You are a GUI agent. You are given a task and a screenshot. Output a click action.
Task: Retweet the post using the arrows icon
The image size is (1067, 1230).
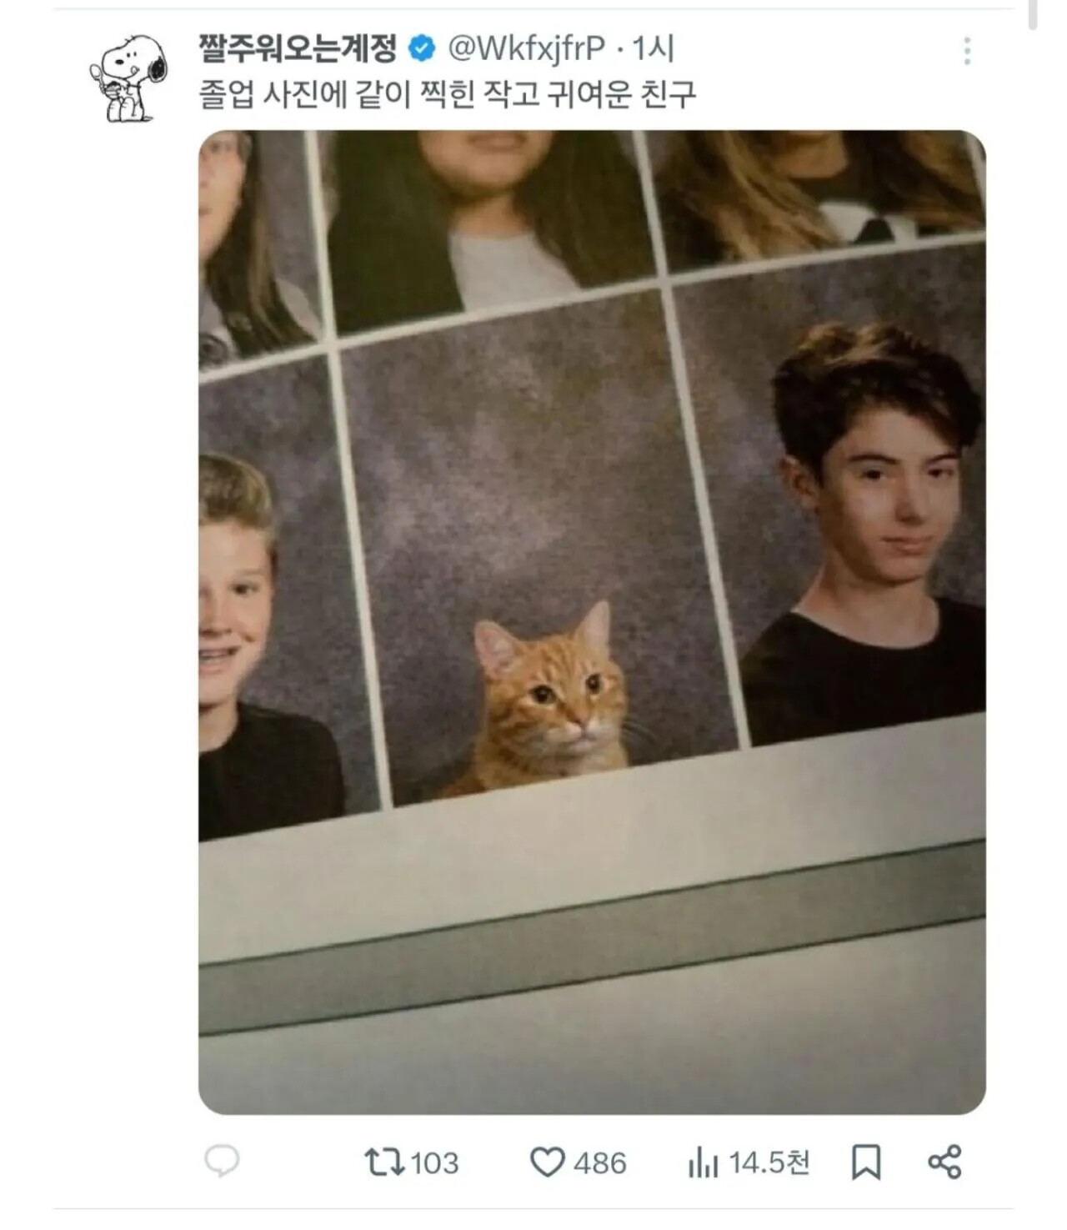[x=384, y=1162]
